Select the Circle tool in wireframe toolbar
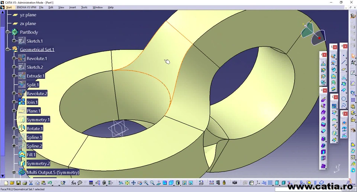Viewport: 357px width, 192px height. click(344, 99)
